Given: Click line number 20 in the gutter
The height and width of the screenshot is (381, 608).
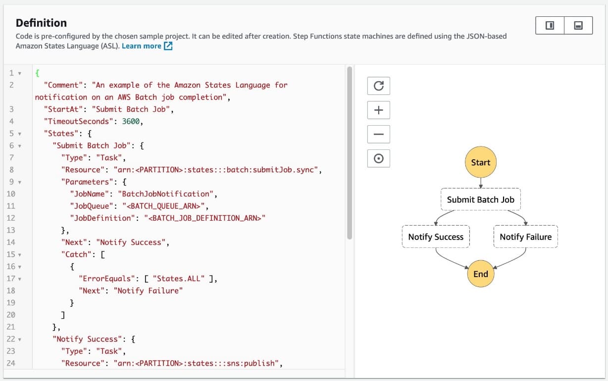Looking at the screenshot, I should point(11,315).
